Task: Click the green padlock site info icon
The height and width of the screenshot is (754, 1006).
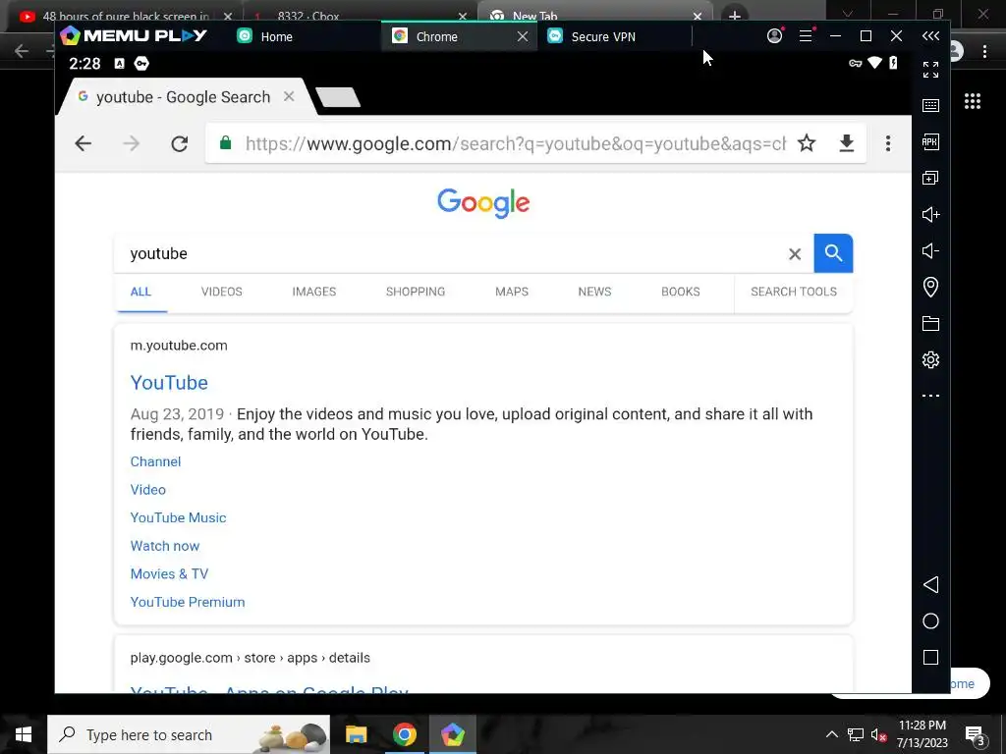Action: click(x=225, y=143)
